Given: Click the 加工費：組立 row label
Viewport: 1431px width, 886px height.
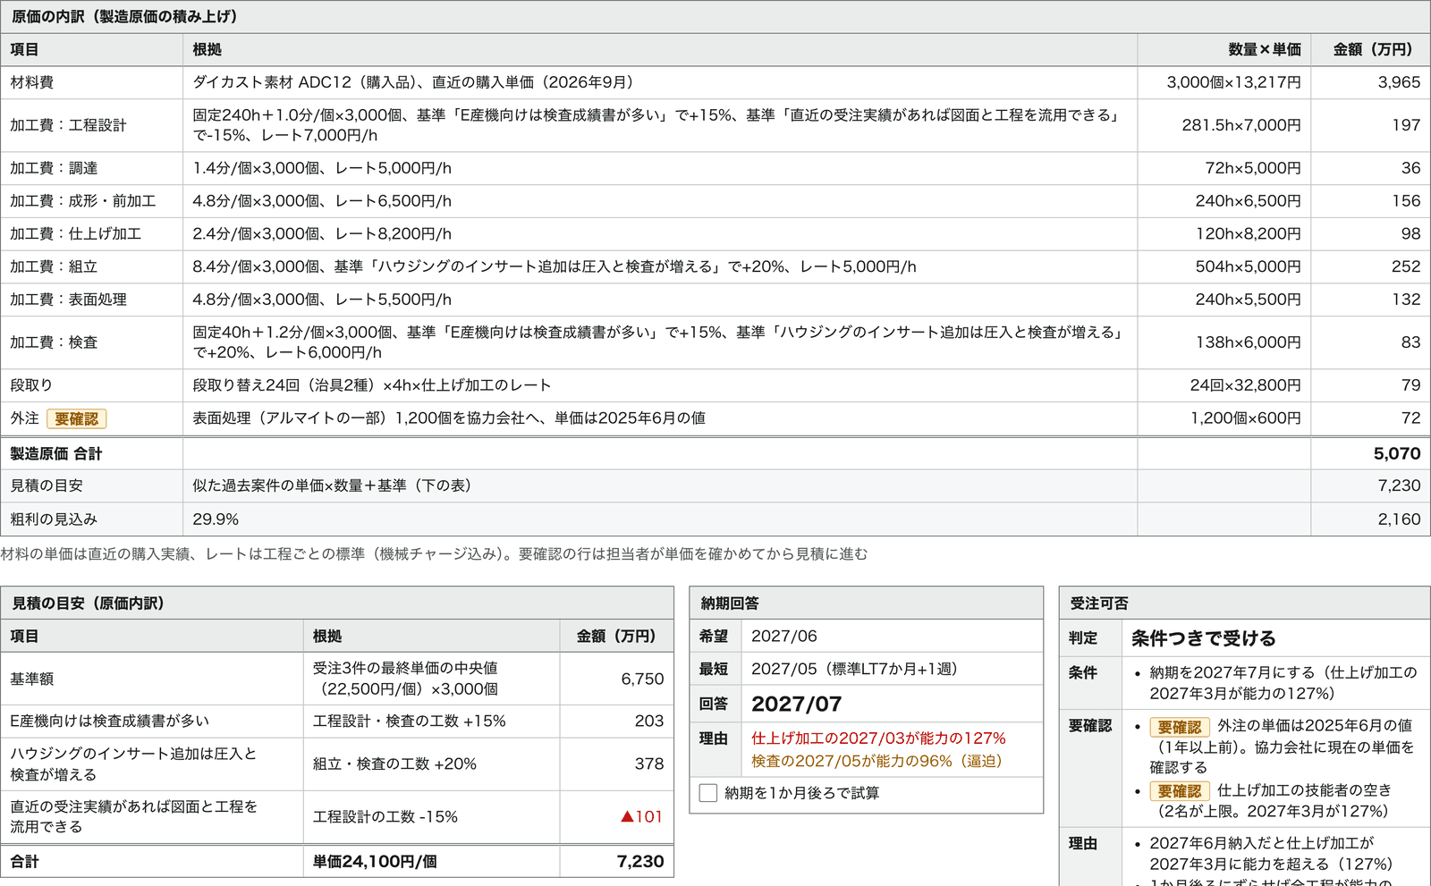Looking at the screenshot, I should [x=54, y=266].
